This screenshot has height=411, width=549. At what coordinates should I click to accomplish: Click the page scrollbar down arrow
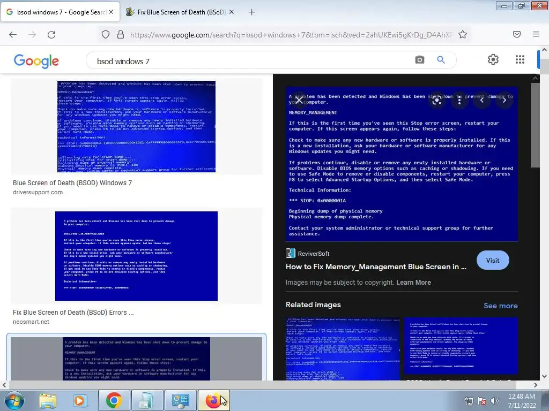pos(545,376)
